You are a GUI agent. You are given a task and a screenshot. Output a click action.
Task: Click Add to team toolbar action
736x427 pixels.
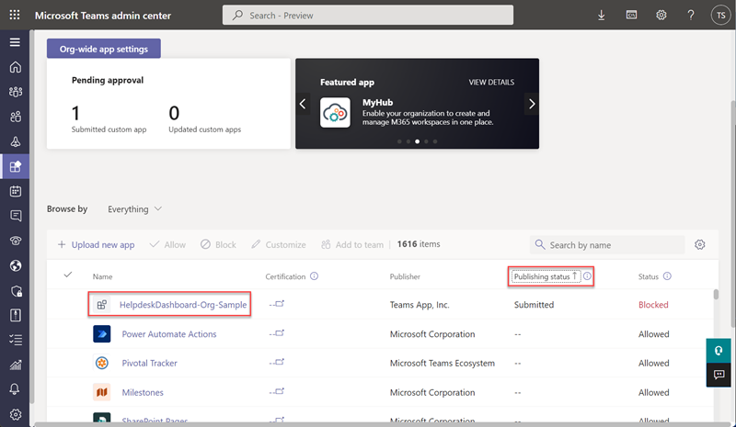(x=352, y=244)
